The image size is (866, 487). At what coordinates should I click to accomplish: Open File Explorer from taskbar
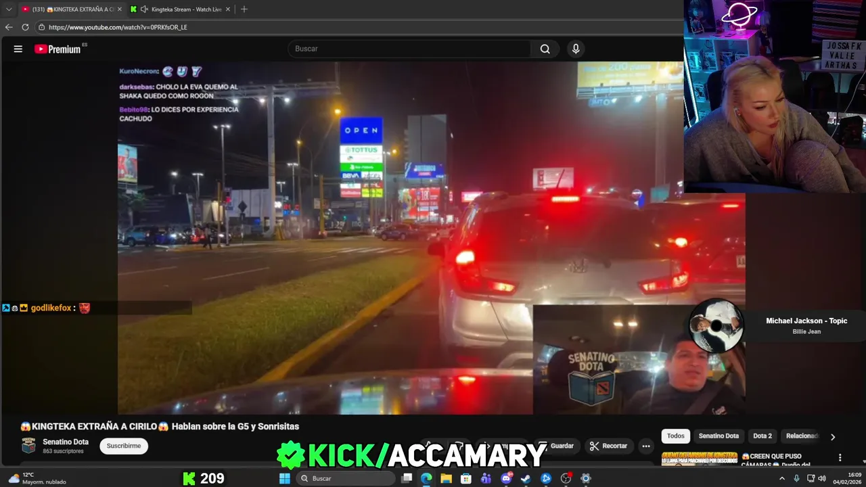447,478
